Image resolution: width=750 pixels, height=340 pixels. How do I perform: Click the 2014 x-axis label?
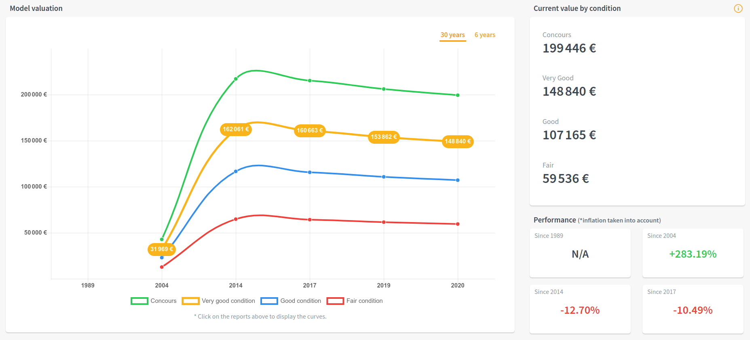(x=236, y=285)
